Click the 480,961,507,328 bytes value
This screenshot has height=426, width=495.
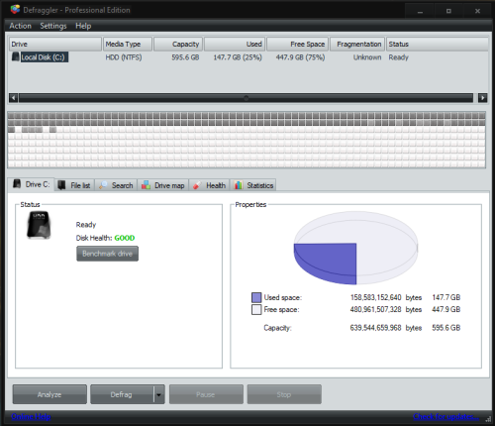point(375,309)
